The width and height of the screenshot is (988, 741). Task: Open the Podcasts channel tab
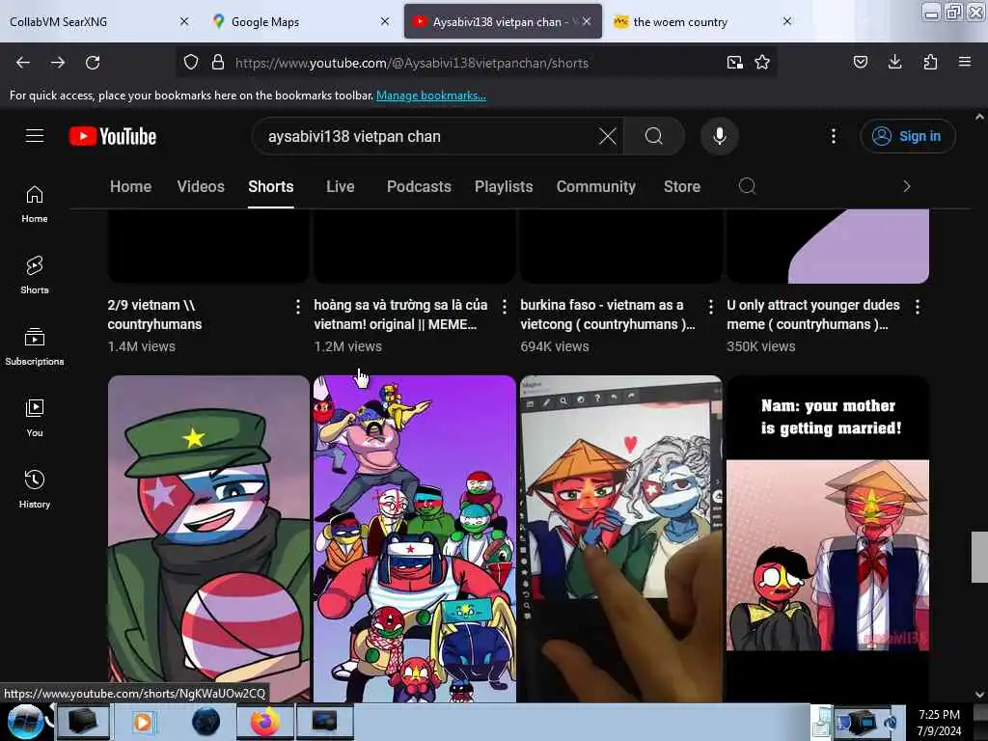419,186
